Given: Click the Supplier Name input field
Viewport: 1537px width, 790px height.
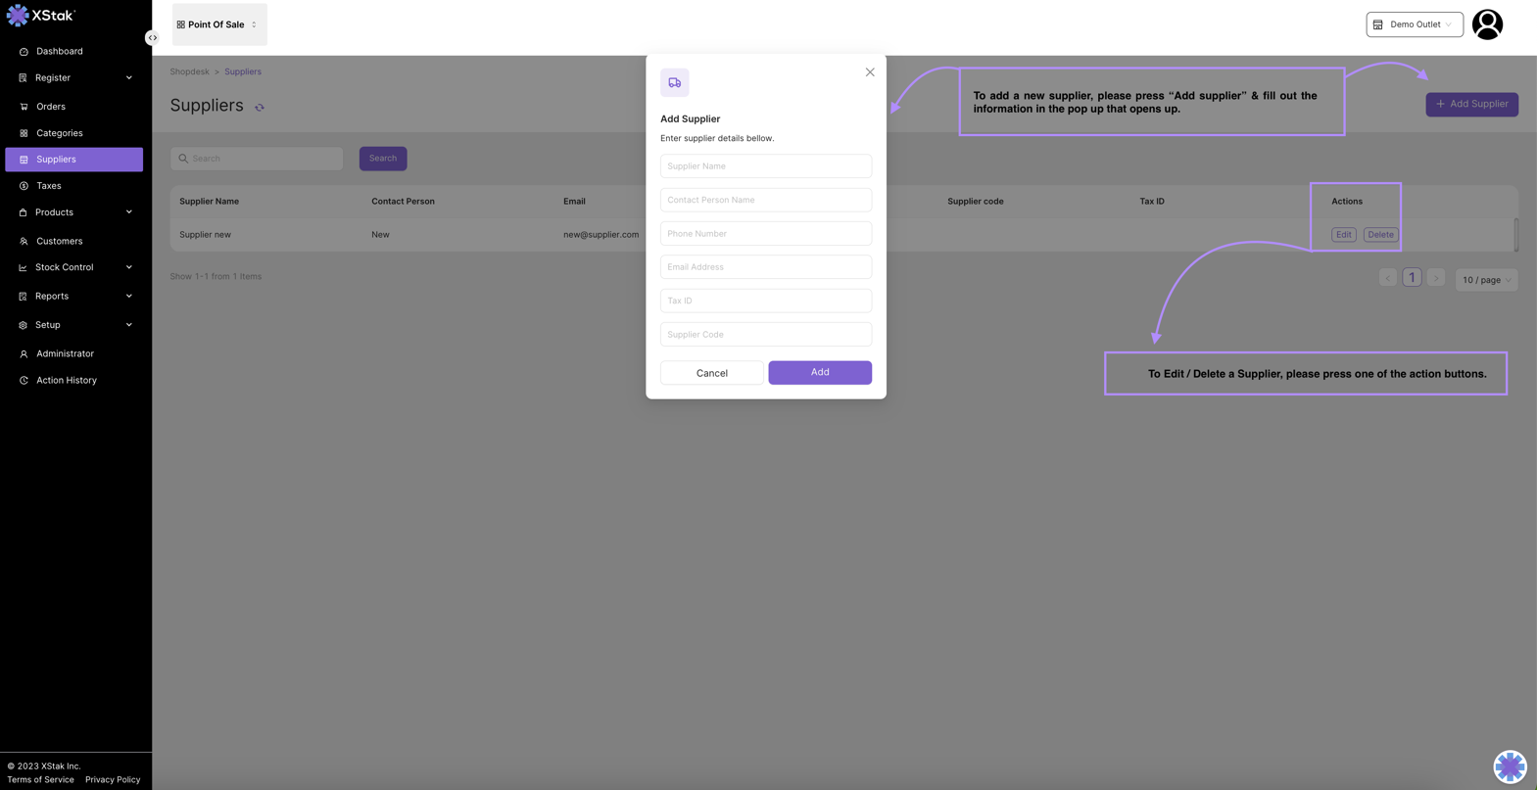Looking at the screenshot, I should tap(765, 166).
